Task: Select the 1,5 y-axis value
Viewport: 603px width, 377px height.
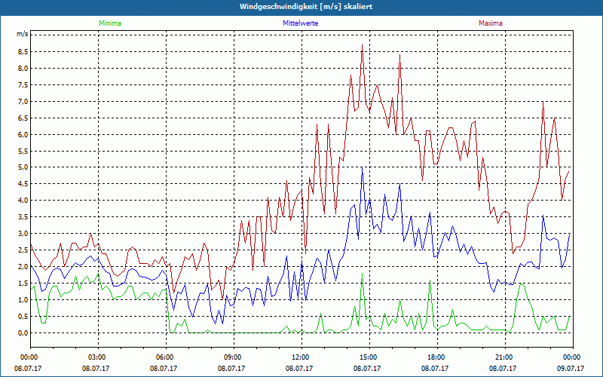Action: [23, 284]
